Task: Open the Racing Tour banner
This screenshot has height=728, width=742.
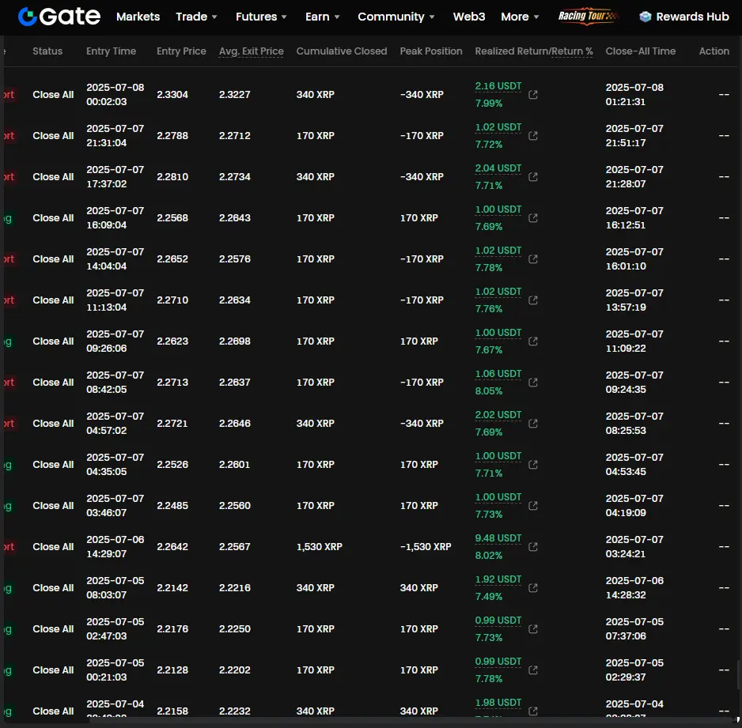Action: coord(589,16)
